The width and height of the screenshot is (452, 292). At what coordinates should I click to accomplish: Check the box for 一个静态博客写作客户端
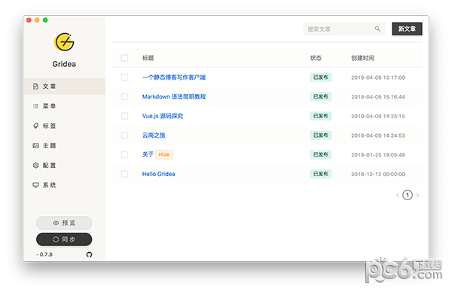point(124,78)
